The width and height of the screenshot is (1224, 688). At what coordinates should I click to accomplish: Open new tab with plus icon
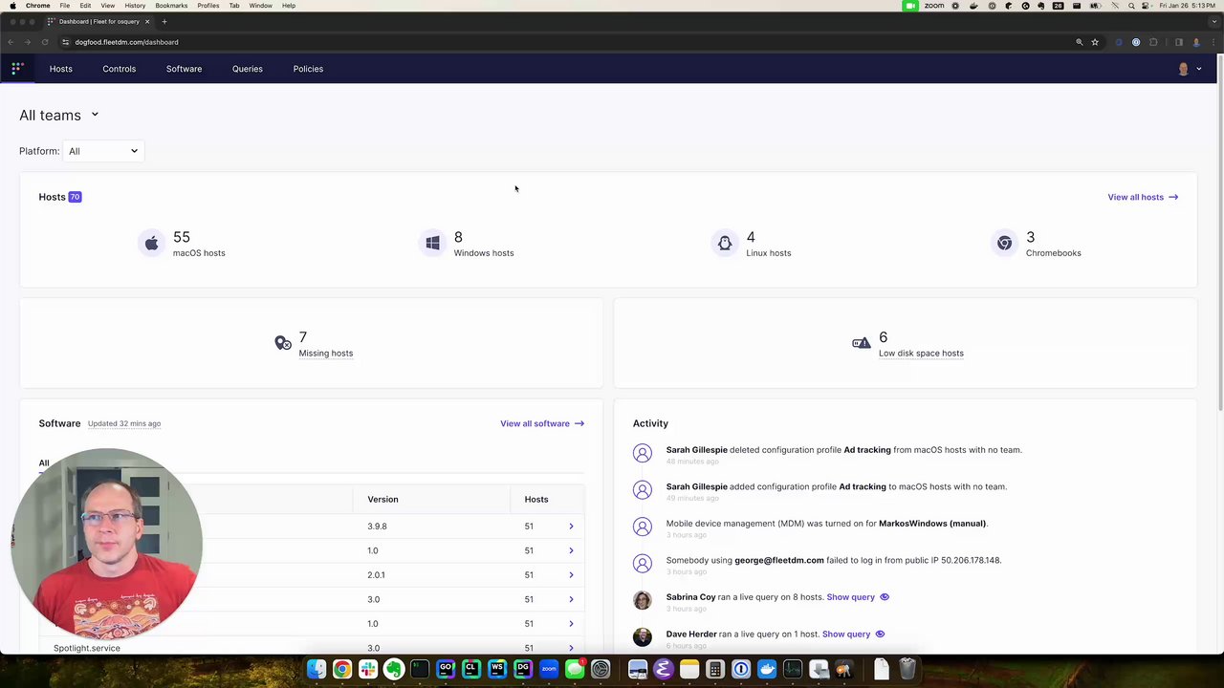pos(164,21)
